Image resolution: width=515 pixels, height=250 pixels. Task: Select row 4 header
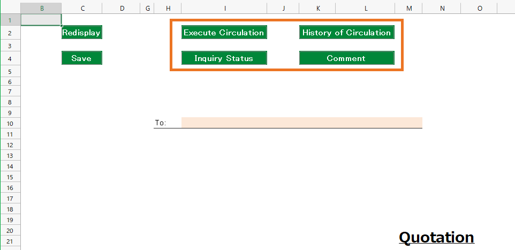pyautogui.click(x=10, y=59)
